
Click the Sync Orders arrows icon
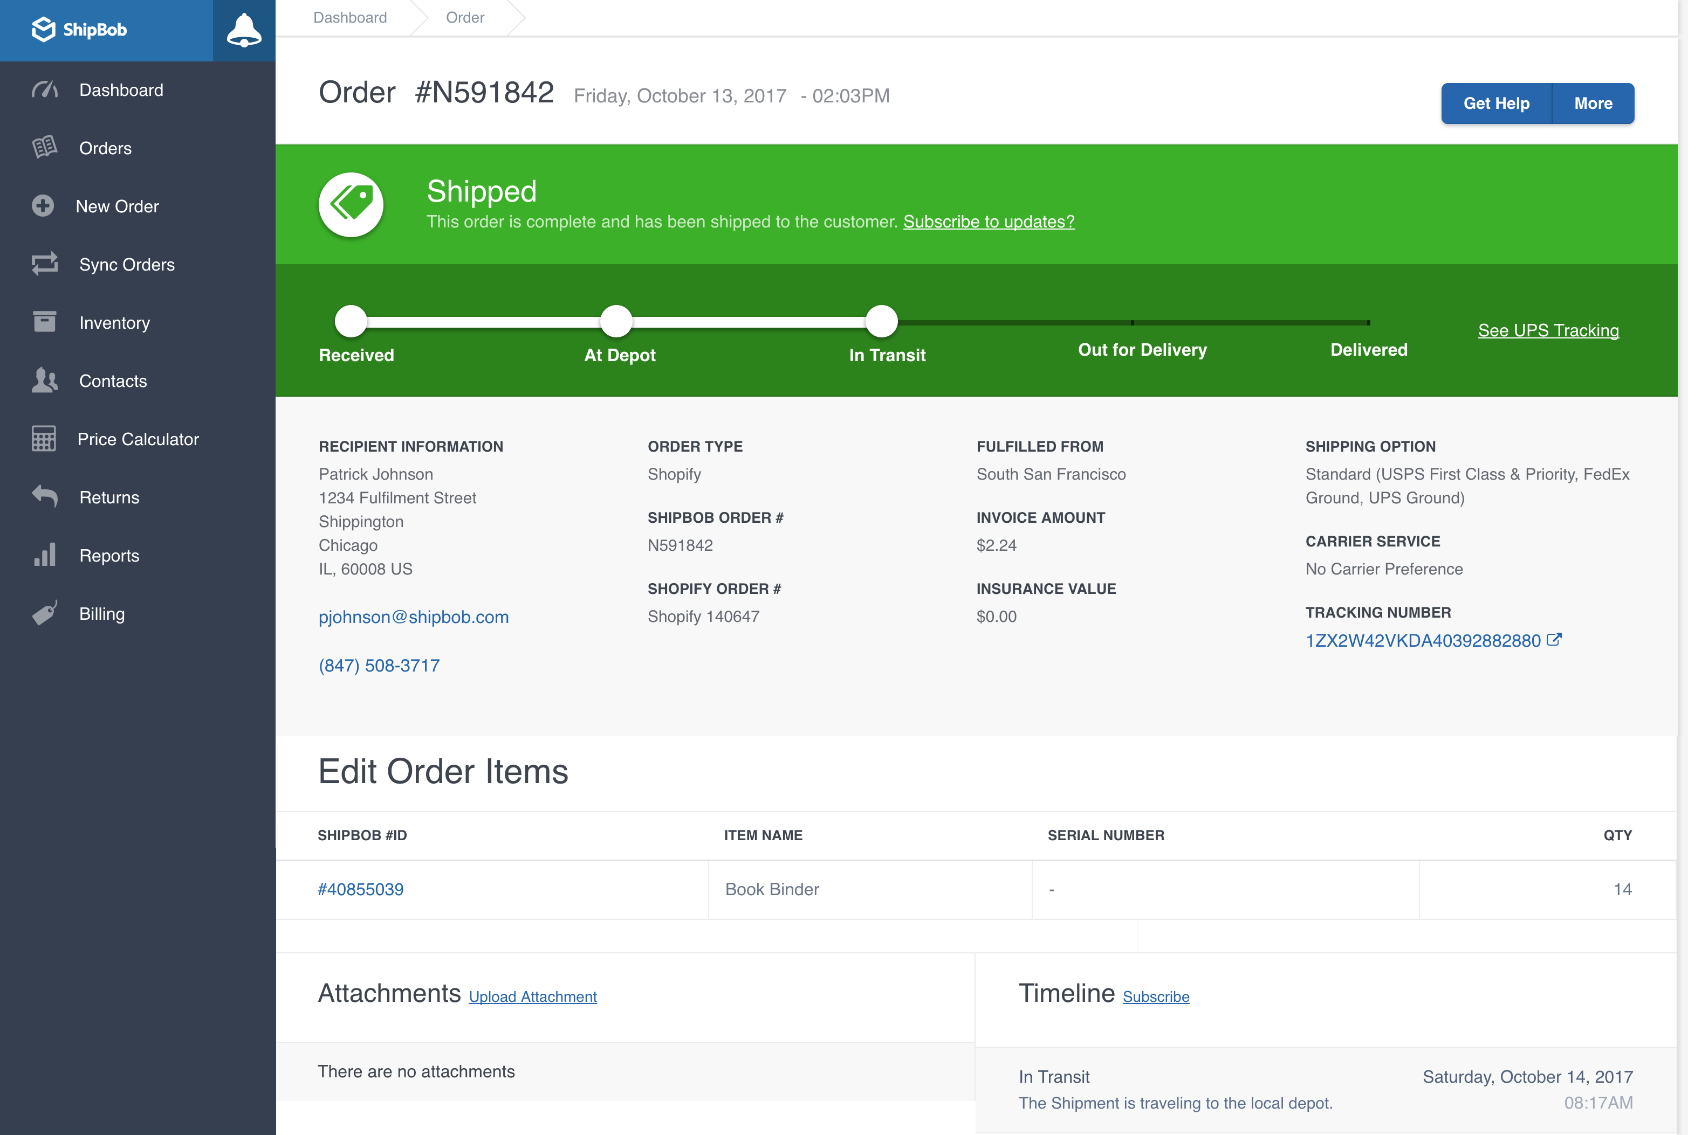click(45, 264)
